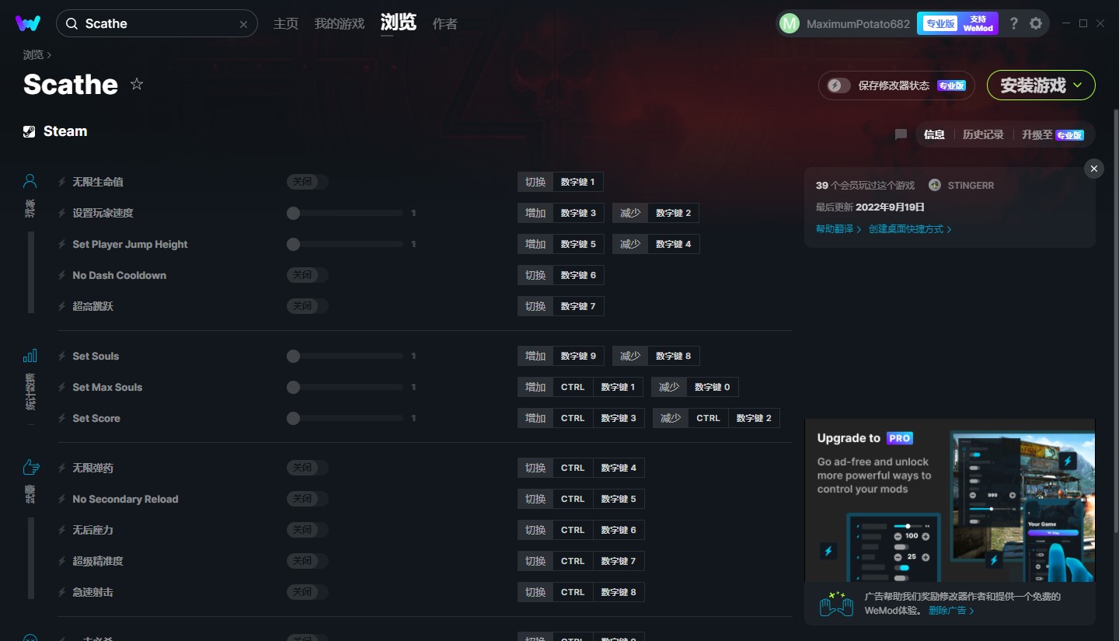Toggle 急速射击 switch
This screenshot has width=1119, height=641.
tap(307, 592)
